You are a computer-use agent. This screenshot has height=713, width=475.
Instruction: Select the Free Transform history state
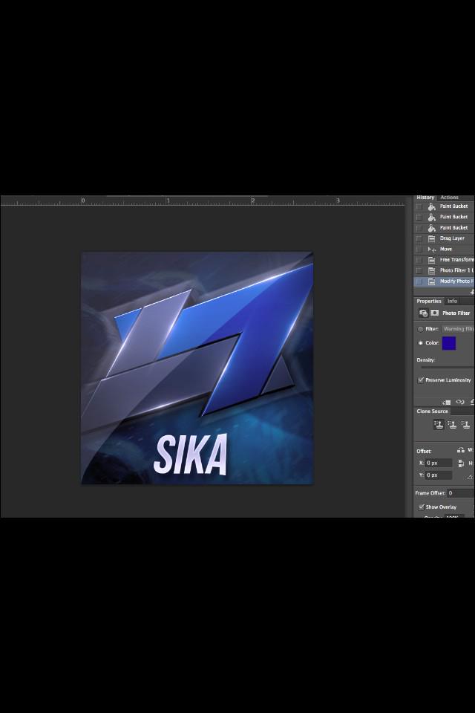pos(444,260)
